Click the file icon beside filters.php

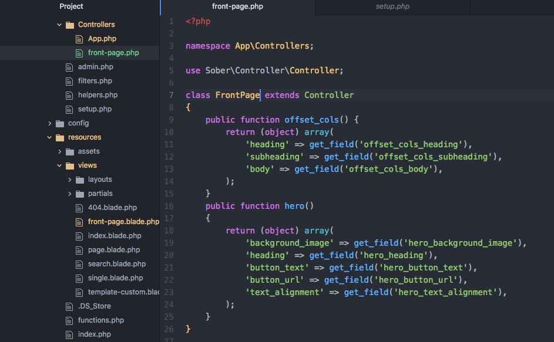(x=69, y=81)
